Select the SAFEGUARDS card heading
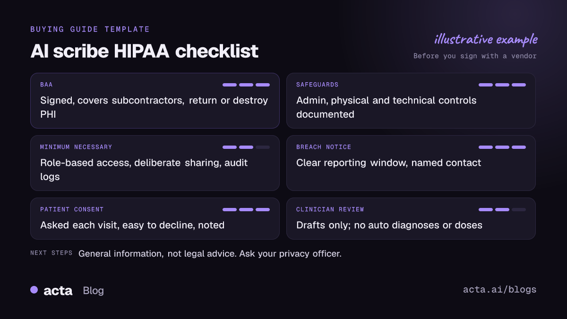 [x=318, y=85]
